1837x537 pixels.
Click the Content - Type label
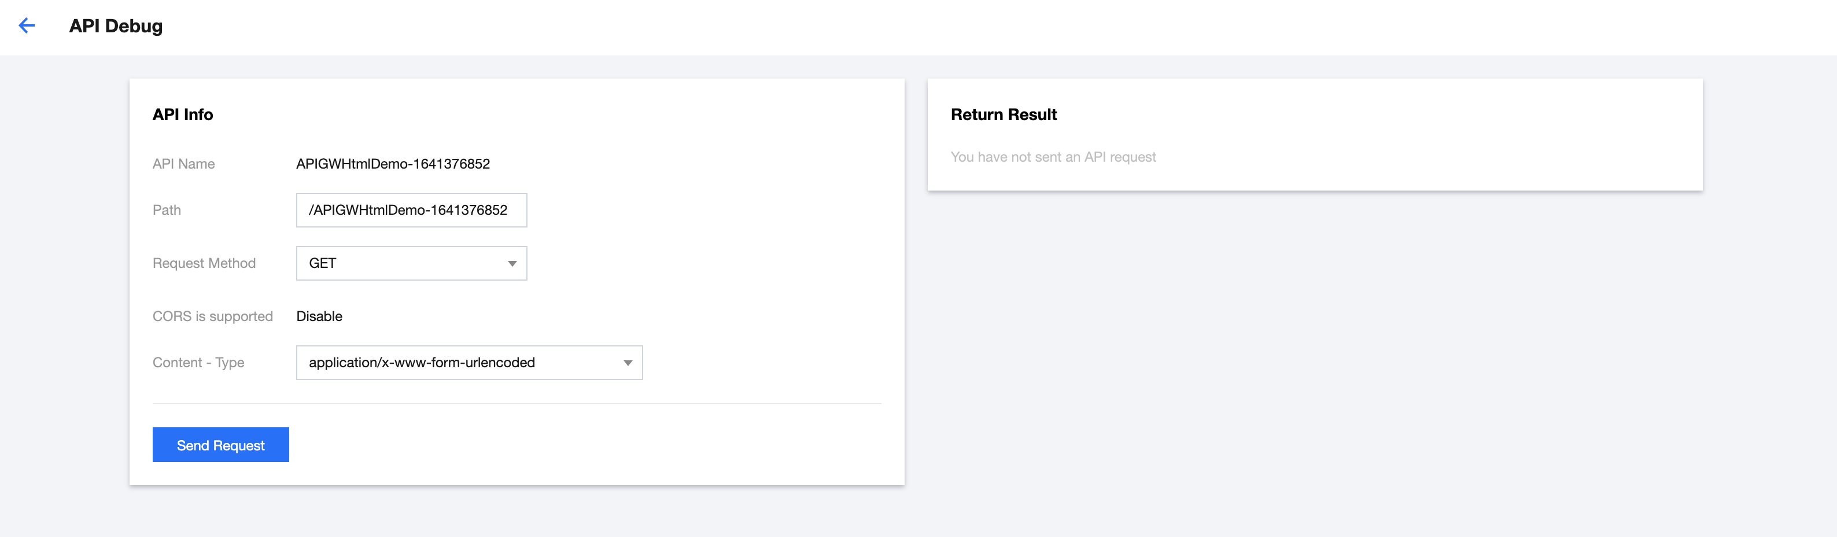point(198,363)
